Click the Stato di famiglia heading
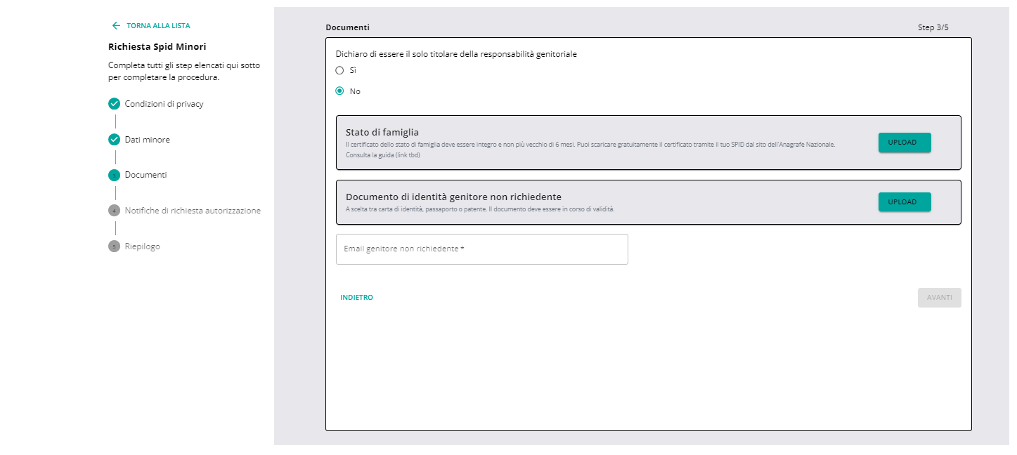1017x455 pixels. click(x=382, y=132)
